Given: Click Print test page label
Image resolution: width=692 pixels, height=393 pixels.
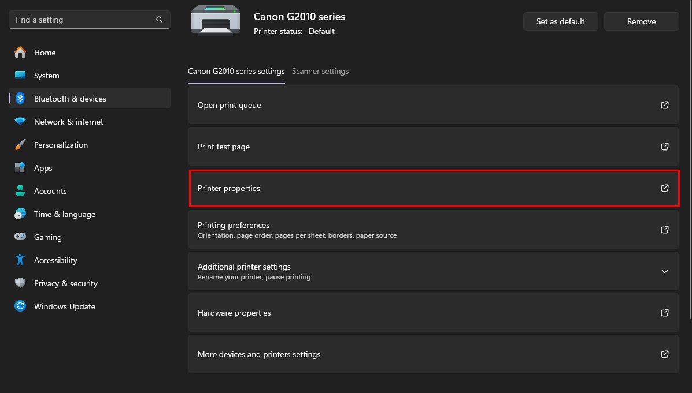Looking at the screenshot, I should pos(224,147).
